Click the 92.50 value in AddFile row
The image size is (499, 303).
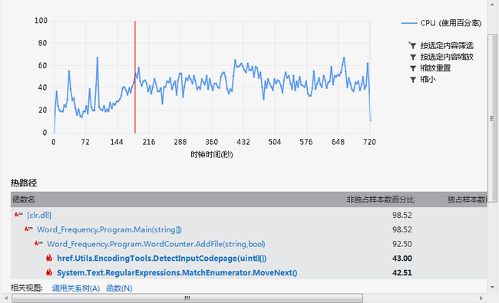pyautogui.click(x=402, y=244)
